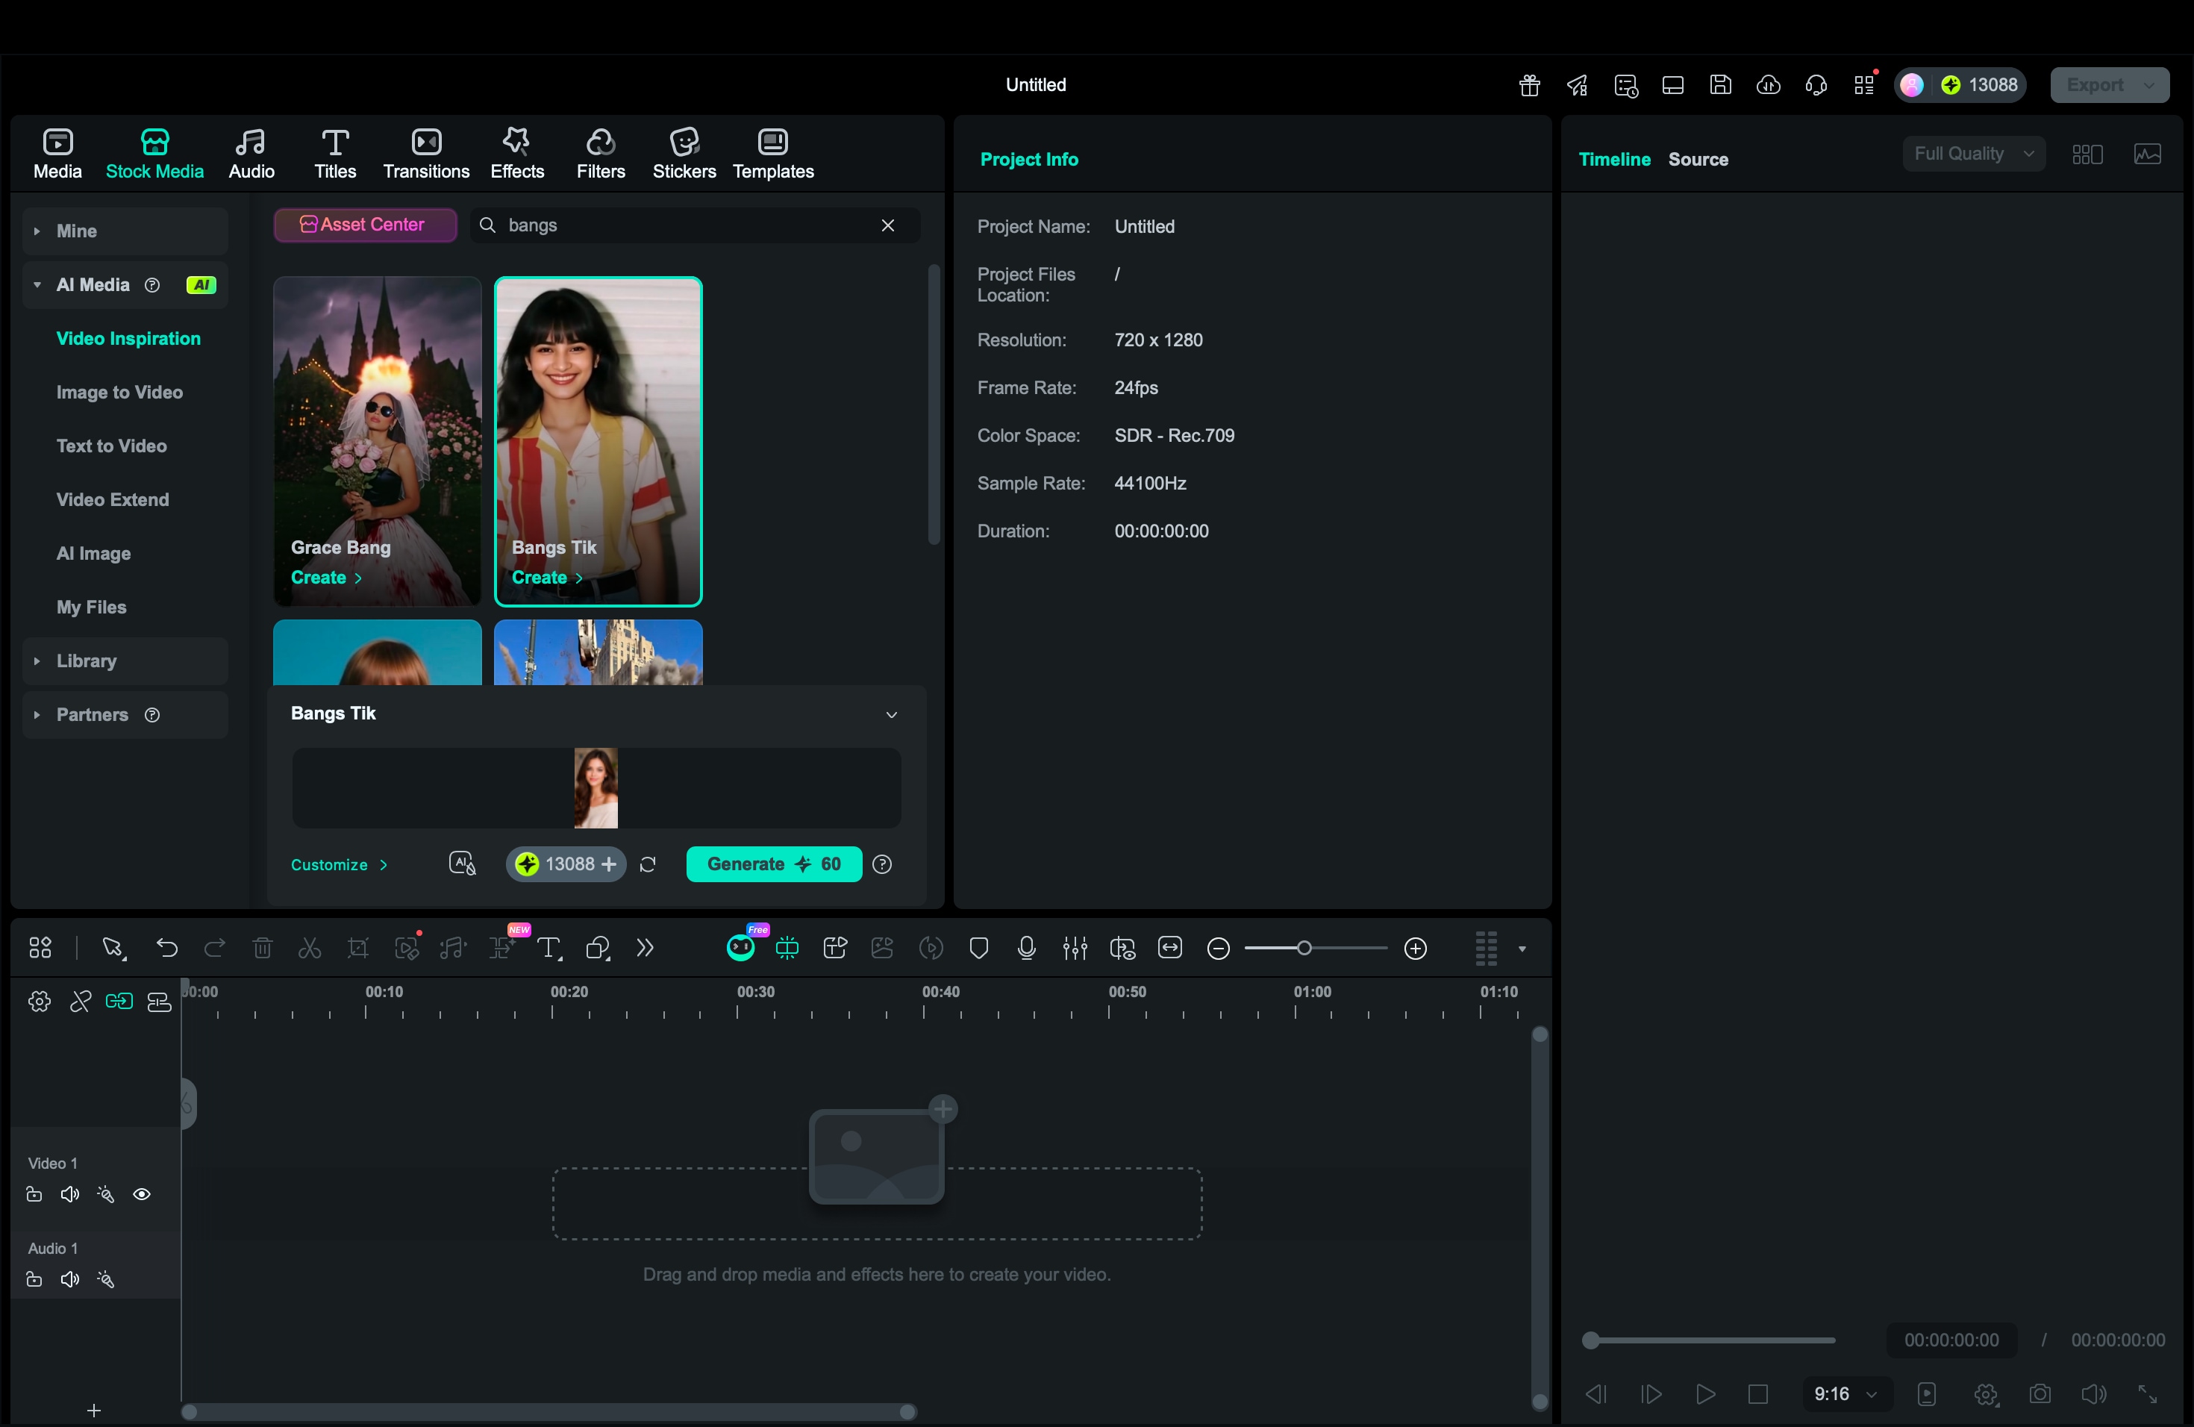
Task: Hide the Video 1 track with the eye icon
Action: coord(142,1195)
